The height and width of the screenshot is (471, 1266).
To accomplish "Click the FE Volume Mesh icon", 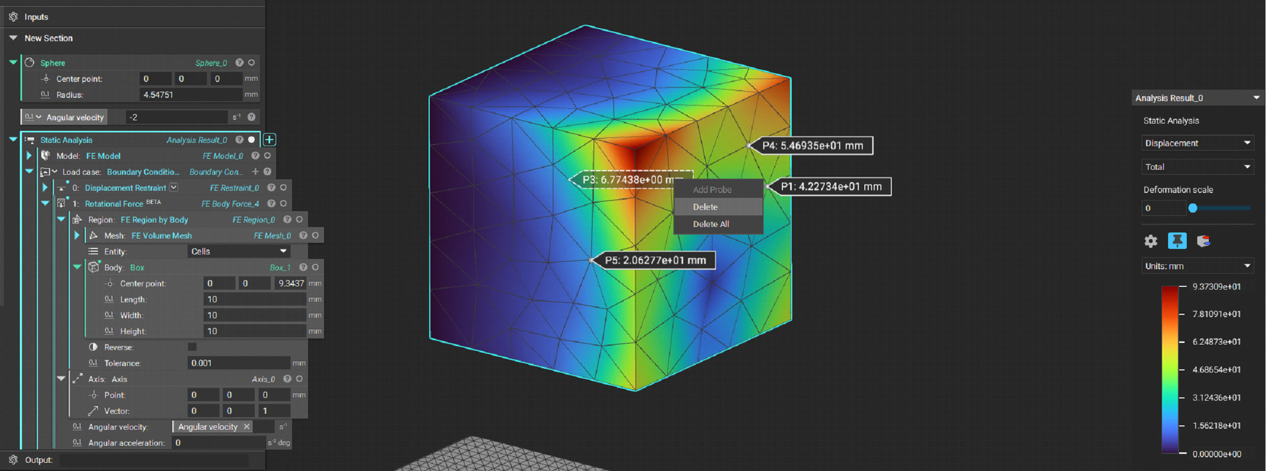I will click(x=94, y=235).
